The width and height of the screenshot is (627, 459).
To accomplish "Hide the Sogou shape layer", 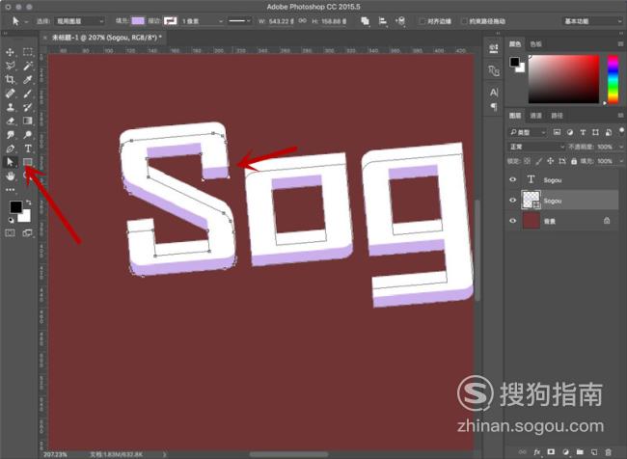I will (x=512, y=200).
